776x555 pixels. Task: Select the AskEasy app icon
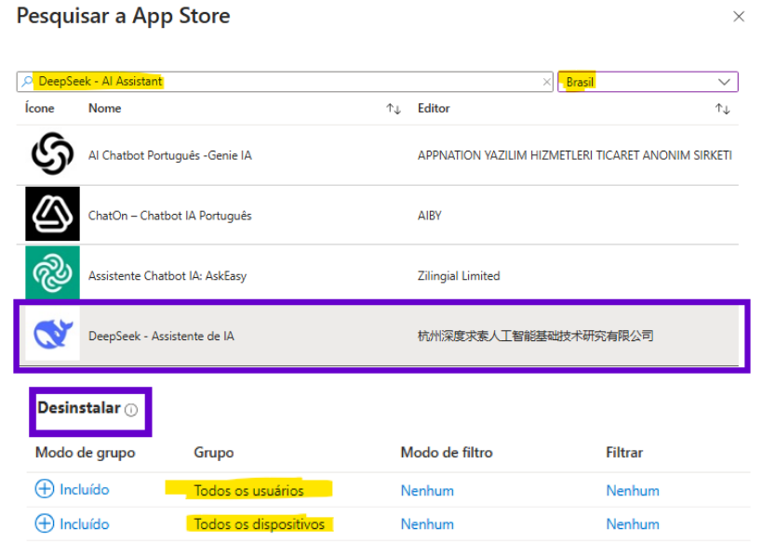pyautogui.click(x=52, y=272)
